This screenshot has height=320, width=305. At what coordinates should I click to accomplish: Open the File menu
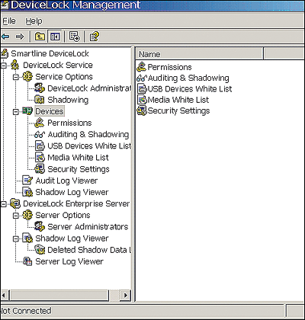[9, 21]
